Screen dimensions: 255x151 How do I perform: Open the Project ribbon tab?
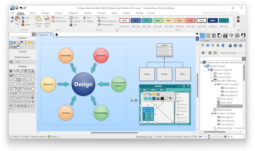pos(59,13)
